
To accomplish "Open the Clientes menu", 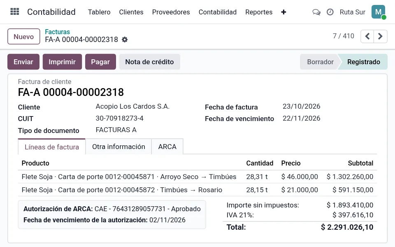I will 131,12.
